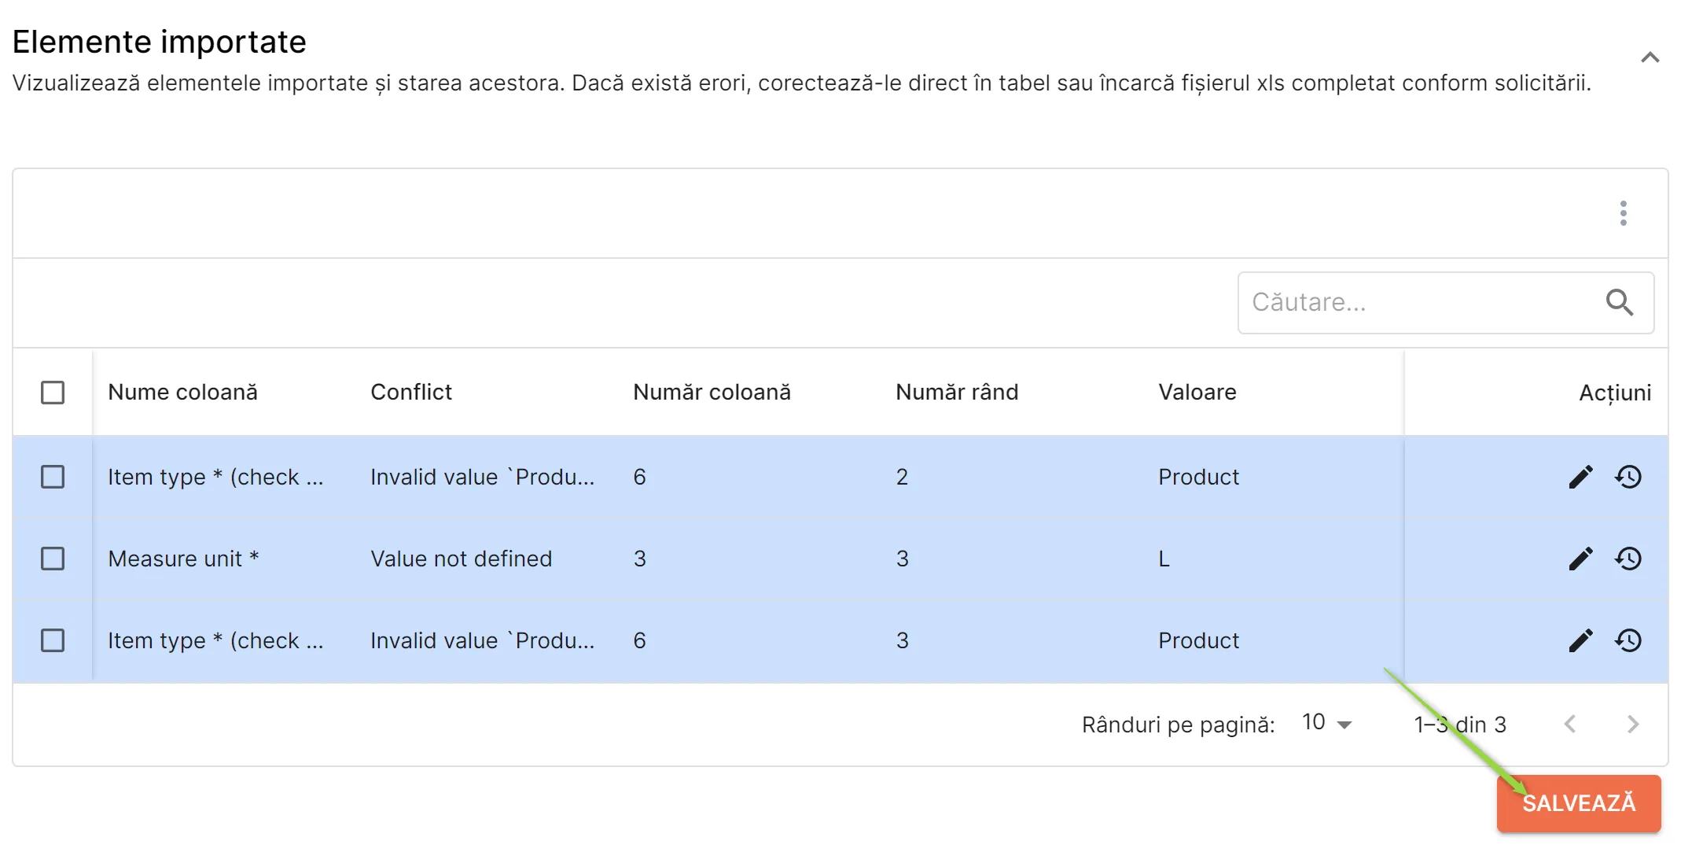Viewport: 1692px width, 863px height.
Task: Save changes with the SALVEAZĂ button
Action: [x=1579, y=803]
